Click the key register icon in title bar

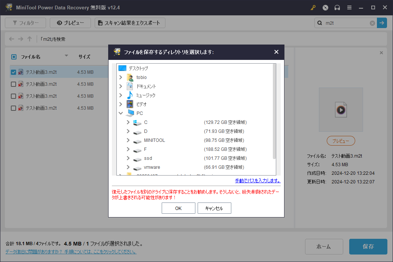pyautogui.click(x=313, y=8)
